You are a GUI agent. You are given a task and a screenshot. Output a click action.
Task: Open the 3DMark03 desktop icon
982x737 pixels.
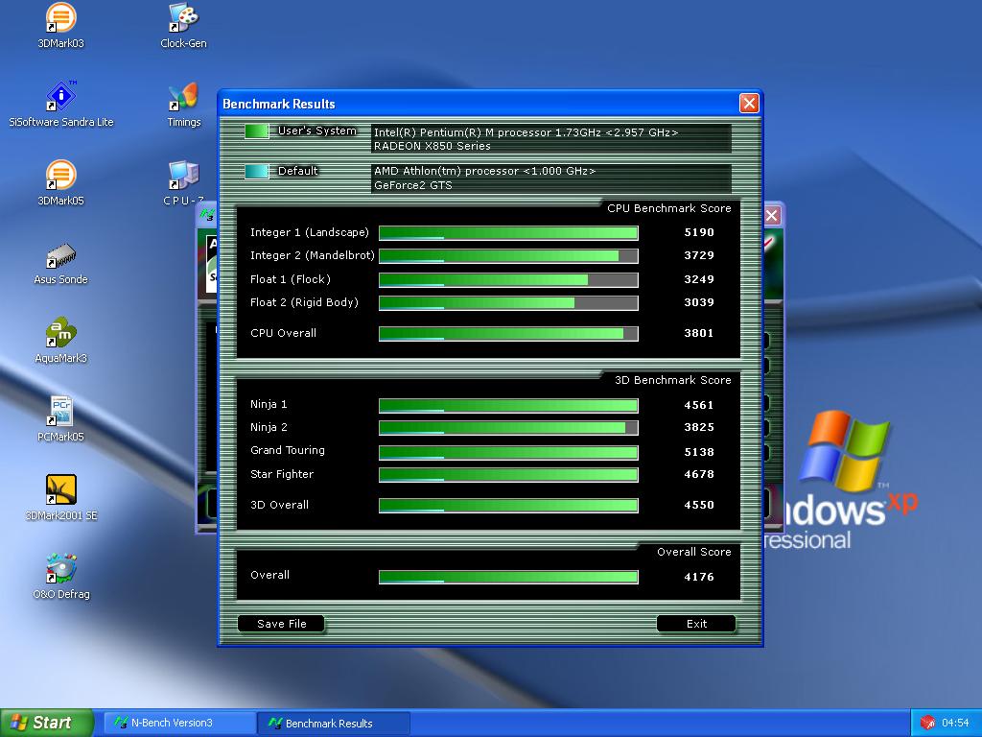(61, 19)
